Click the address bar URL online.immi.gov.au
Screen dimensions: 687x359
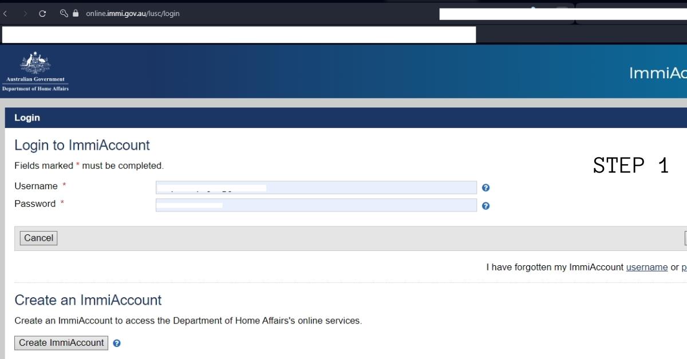(132, 14)
